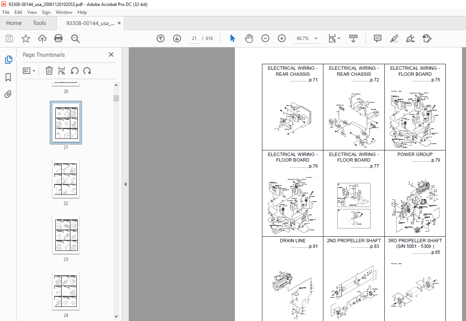This screenshot has height=321, width=466.
Task: Select page 21 thumbnail
Action: pos(66,122)
